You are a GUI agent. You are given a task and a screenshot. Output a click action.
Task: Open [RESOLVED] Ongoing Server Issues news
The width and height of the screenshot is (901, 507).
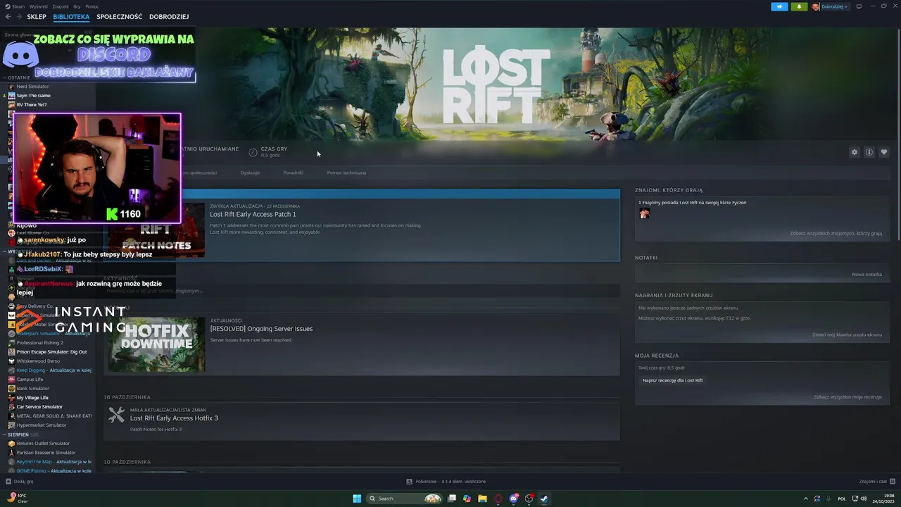coord(261,329)
